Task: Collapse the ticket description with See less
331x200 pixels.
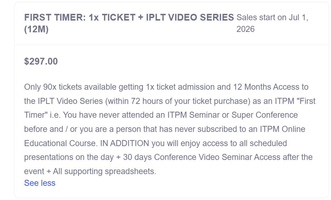Action: pos(40,183)
